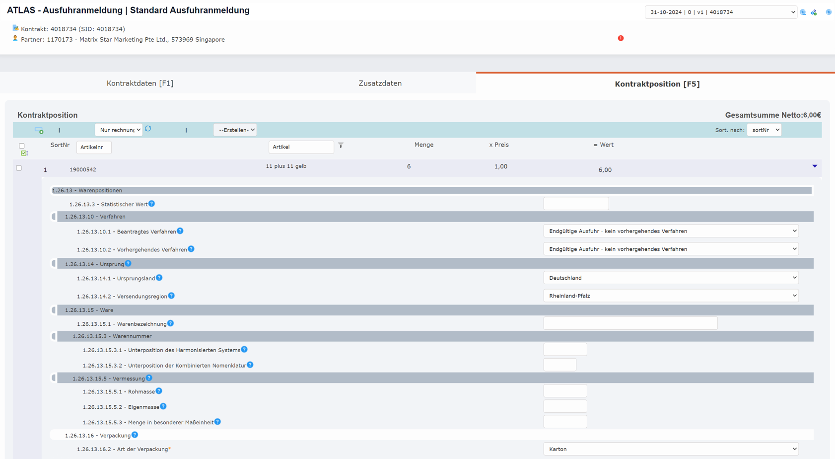Image resolution: width=835 pixels, height=459 pixels.
Task: Open the Versendungsregion dropdown showing Rheinland-Pfalz
Action: pos(670,296)
